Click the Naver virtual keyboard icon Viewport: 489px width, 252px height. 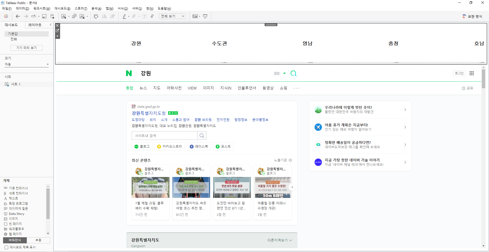[277, 73]
